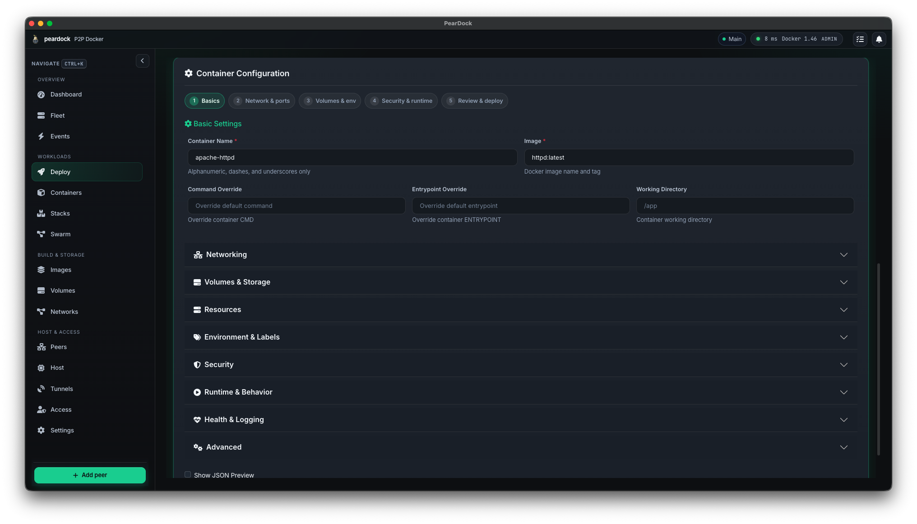Expand the Volumes & Storage section

point(521,282)
